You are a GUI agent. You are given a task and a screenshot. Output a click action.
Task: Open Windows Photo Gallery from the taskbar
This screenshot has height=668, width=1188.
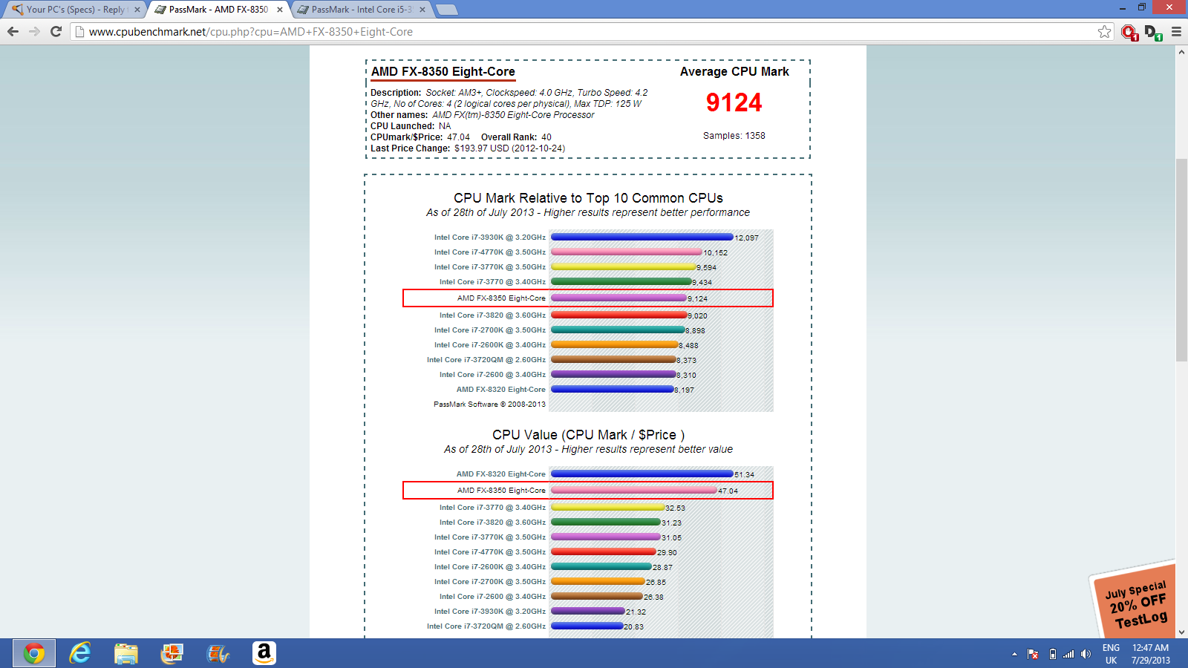click(172, 653)
